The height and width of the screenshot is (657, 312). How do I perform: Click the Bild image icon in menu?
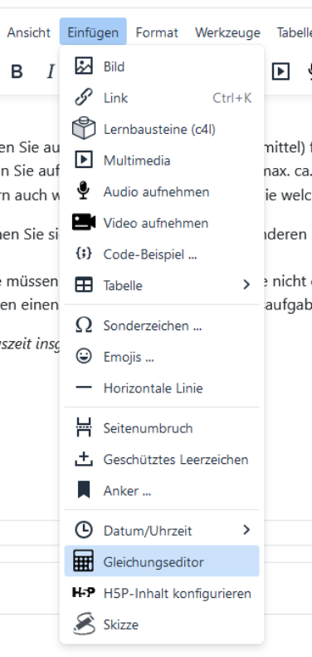[x=84, y=67]
